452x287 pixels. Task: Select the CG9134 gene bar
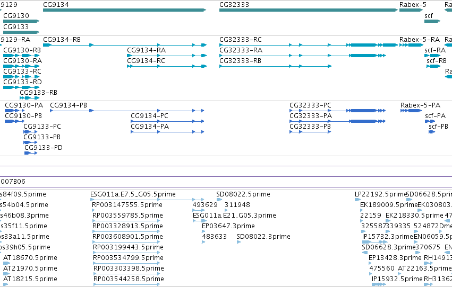click(124, 10)
